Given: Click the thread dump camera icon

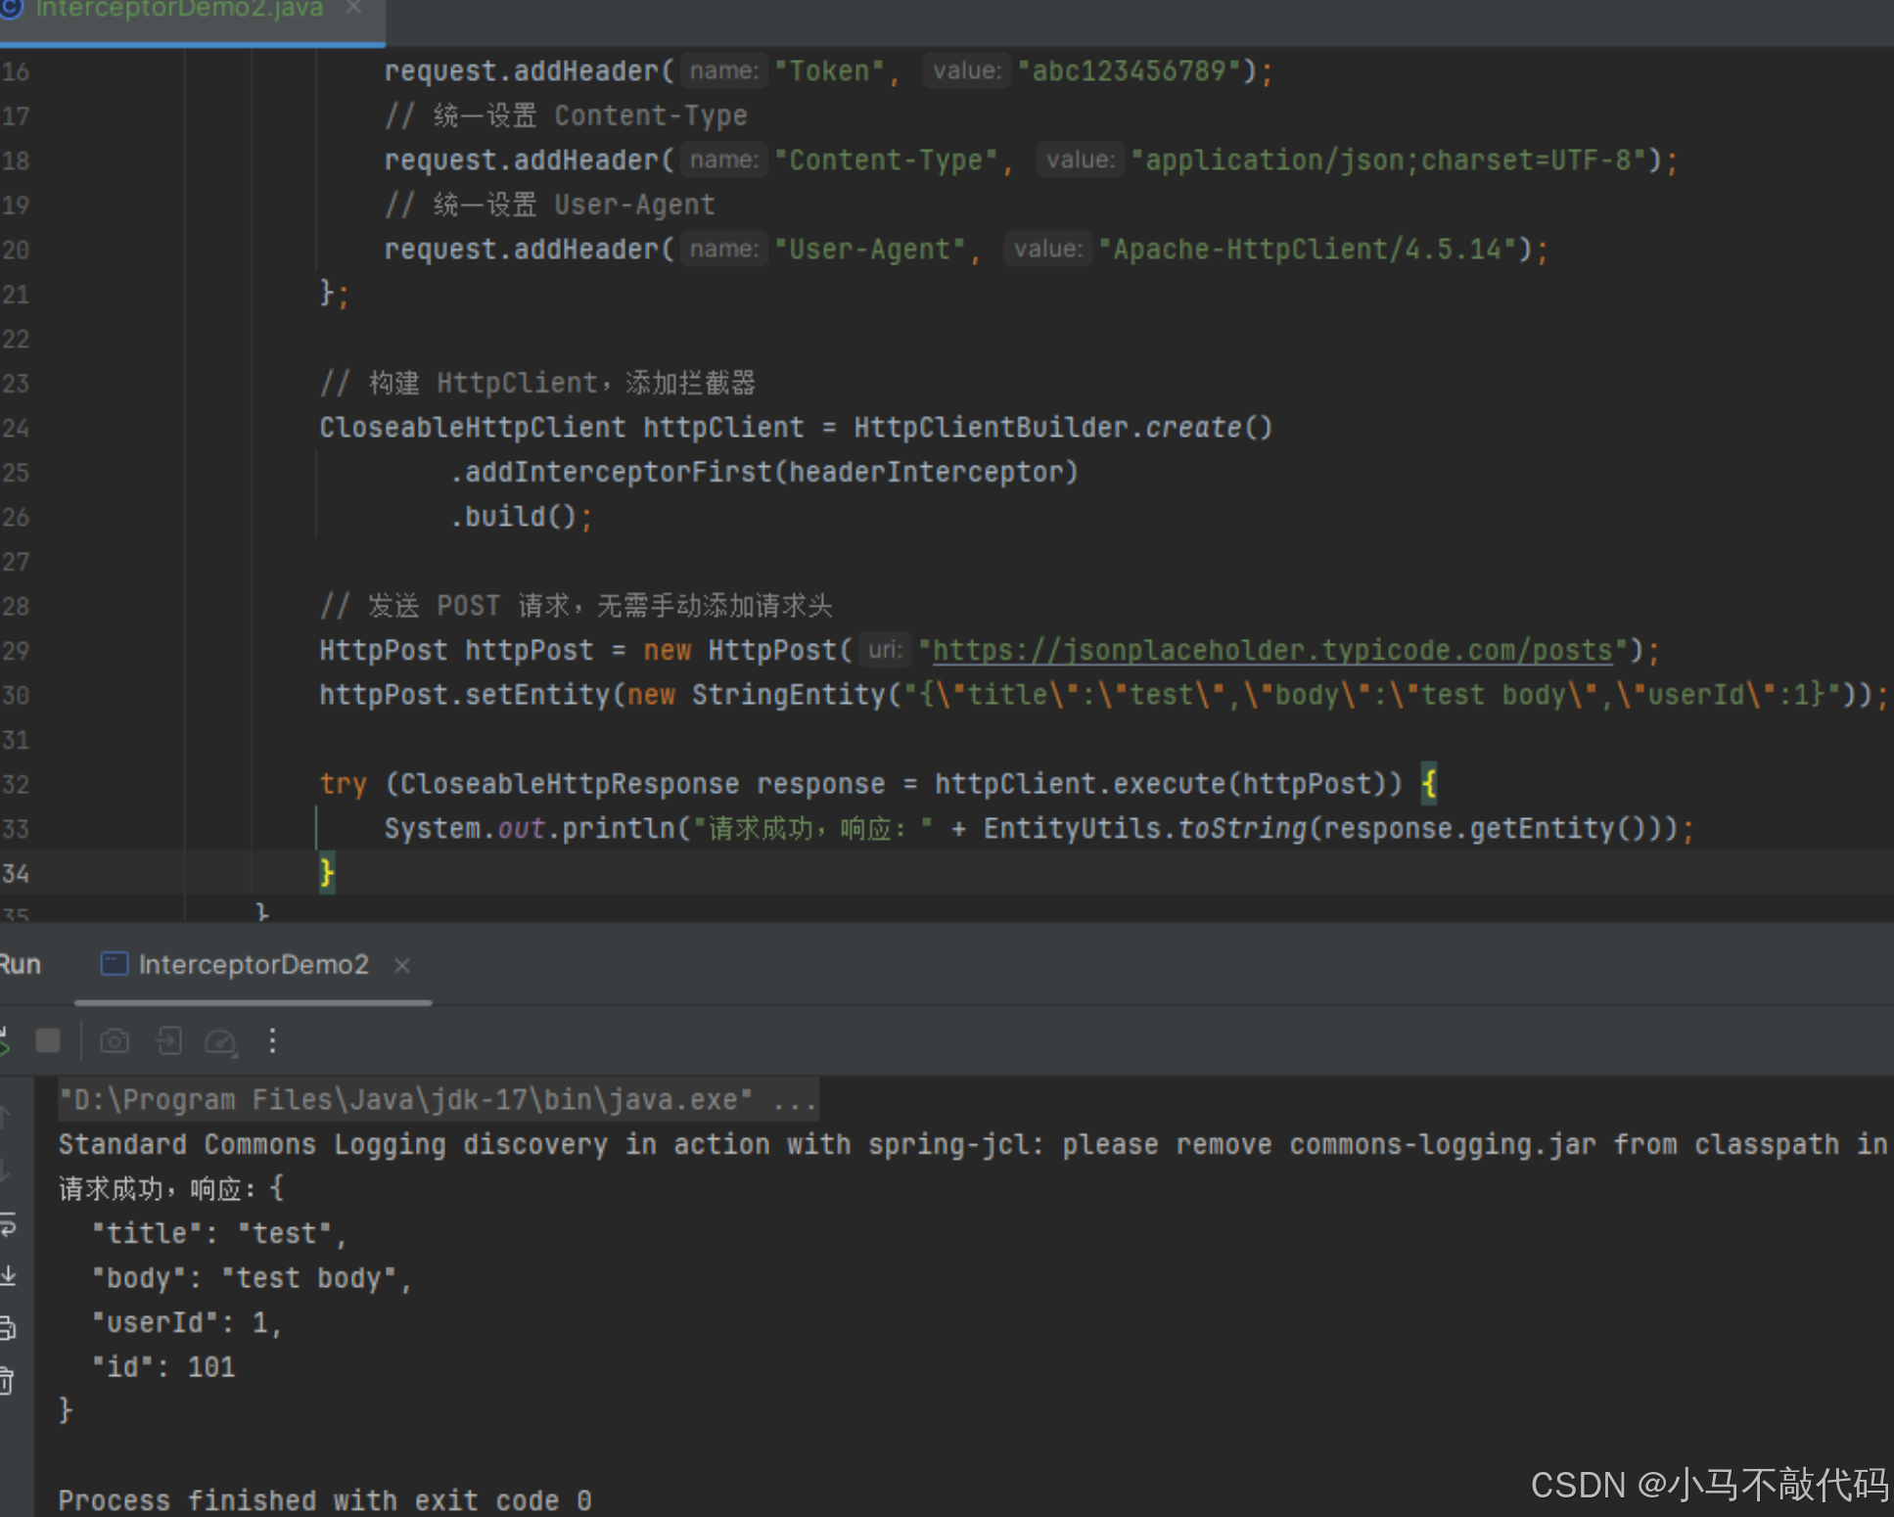Looking at the screenshot, I should click(115, 1040).
